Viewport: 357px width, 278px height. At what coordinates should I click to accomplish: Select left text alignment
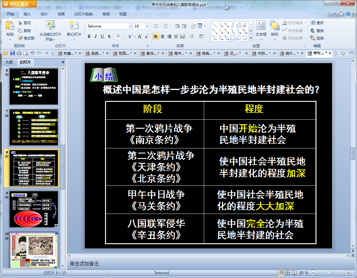point(156,36)
